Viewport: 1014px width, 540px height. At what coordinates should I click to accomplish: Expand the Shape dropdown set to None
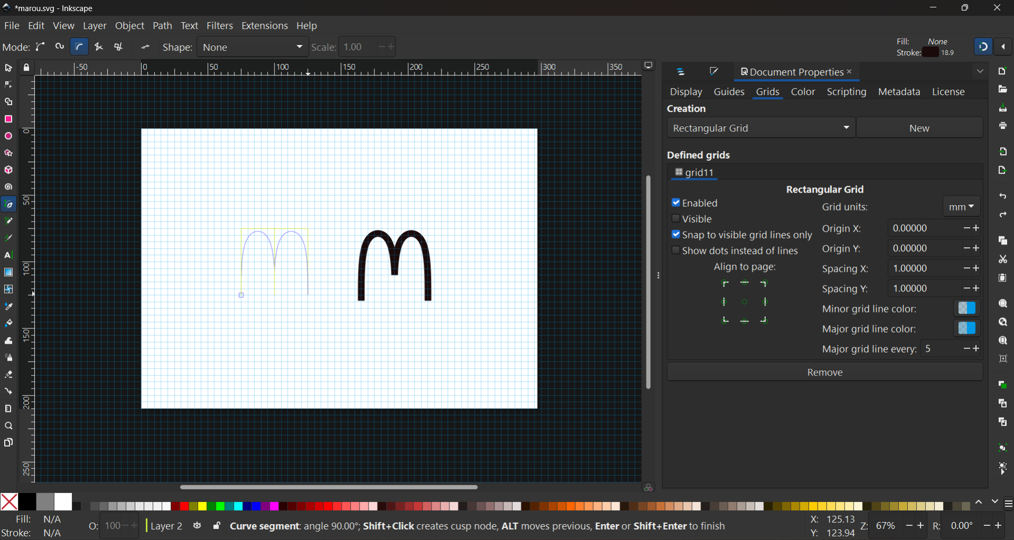coord(252,47)
